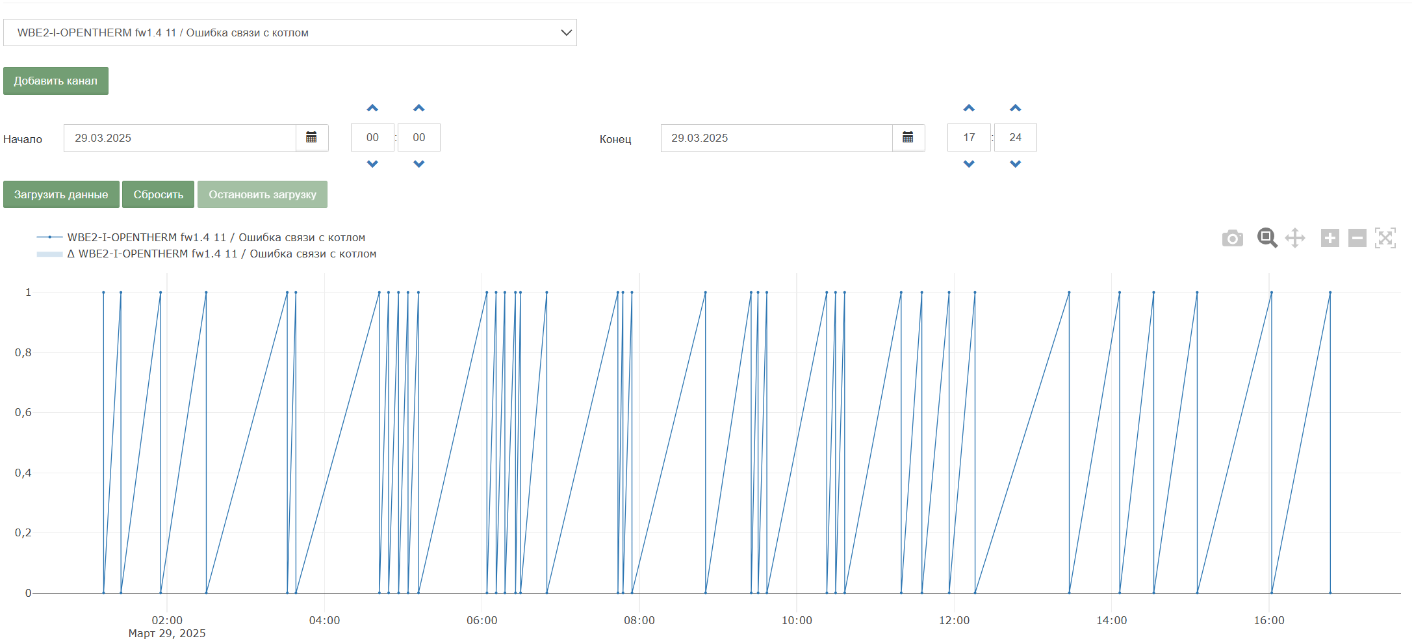Download chart as image via camera icon
The height and width of the screenshot is (641, 1414).
pyautogui.click(x=1232, y=238)
